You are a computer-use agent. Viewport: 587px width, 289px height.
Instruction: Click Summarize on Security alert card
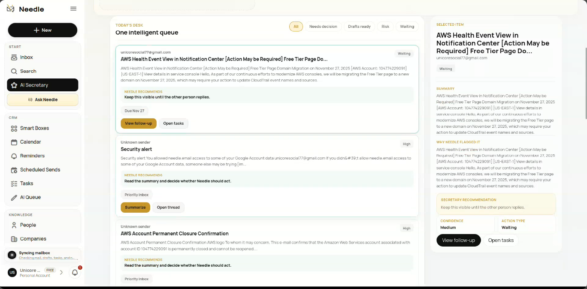(x=135, y=208)
